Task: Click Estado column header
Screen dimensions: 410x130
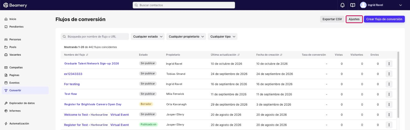Action: pyautogui.click(x=143, y=55)
